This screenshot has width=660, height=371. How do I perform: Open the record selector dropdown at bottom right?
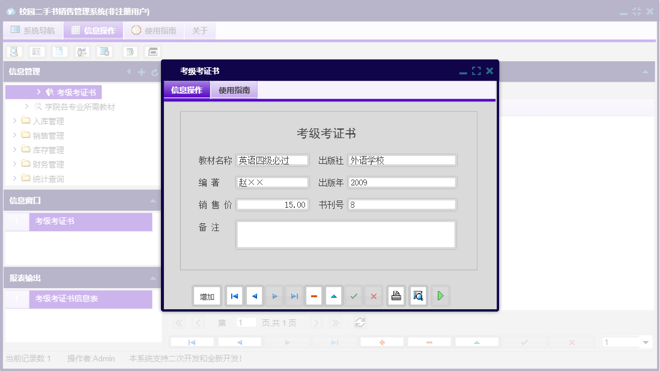[644, 342]
